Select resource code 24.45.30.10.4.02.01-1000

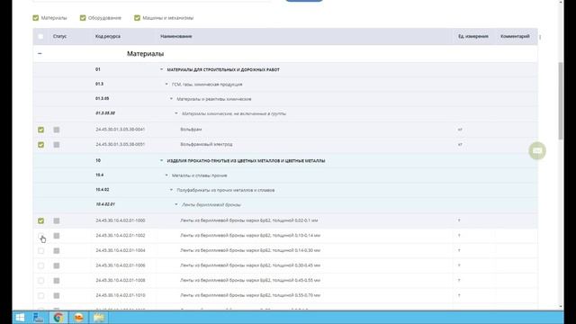pos(120,220)
